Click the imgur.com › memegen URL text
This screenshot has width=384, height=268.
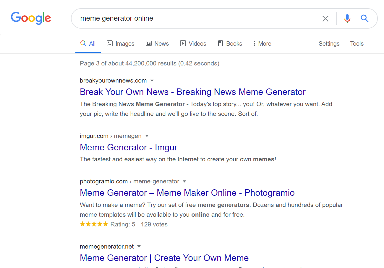(x=111, y=136)
